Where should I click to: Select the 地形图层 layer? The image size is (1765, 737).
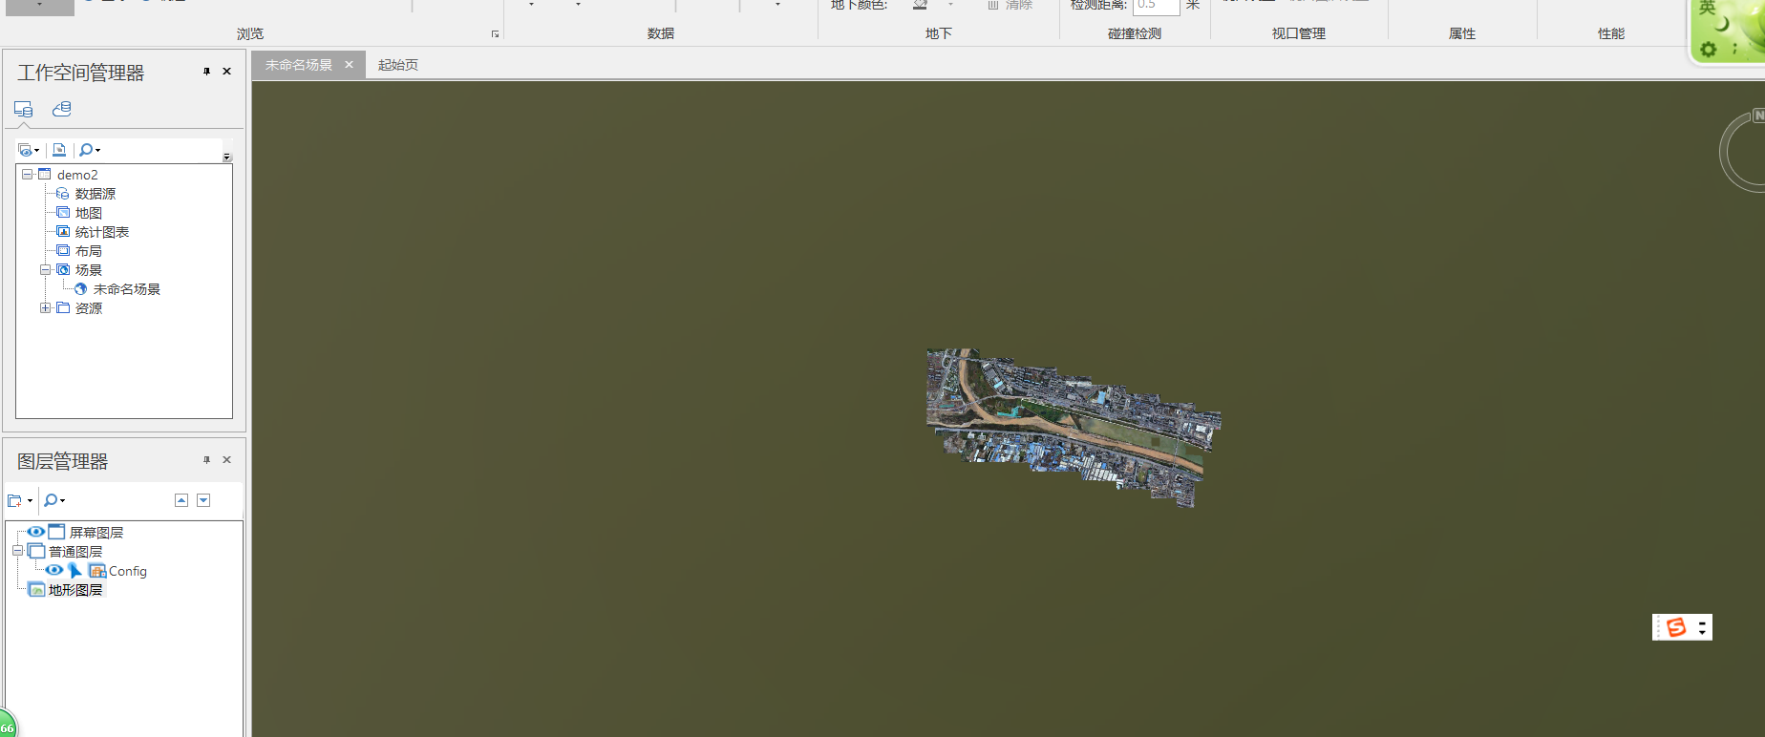[x=75, y=590]
